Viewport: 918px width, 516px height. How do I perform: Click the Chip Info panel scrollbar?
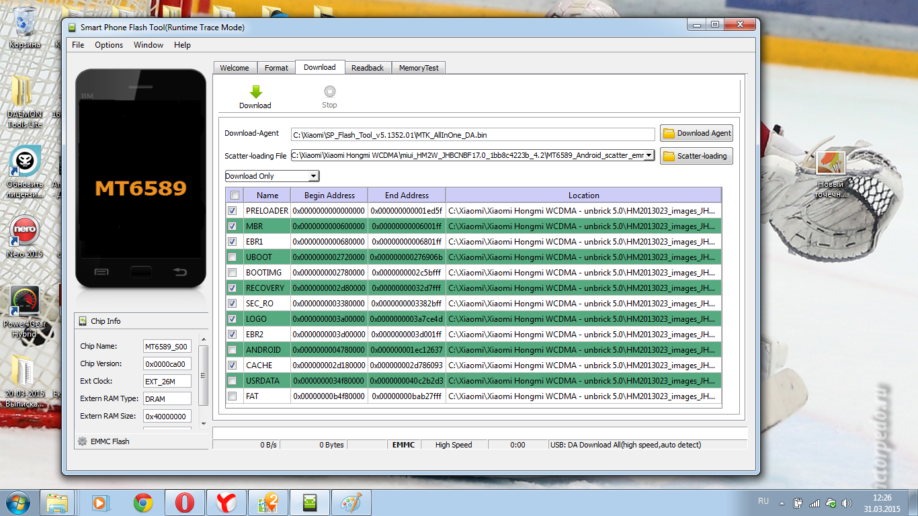pyautogui.click(x=204, y=383)
